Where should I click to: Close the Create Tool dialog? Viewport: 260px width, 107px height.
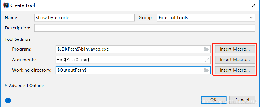254,5
